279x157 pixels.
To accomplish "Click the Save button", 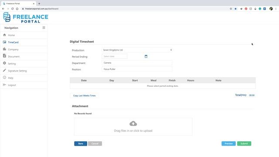I will point(81,143).
